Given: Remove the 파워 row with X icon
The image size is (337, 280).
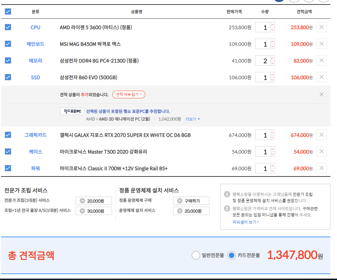Looking at the screenshot, I should click(321, 168).
